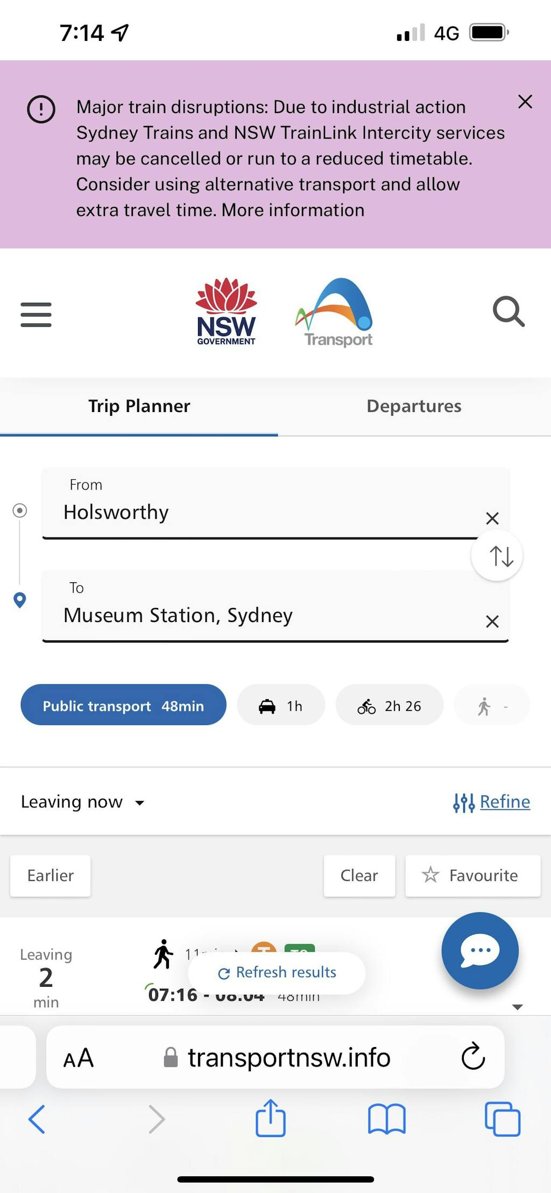Select the Trip Planner tab
This screenshot has width=551, height=1193.
139,406
